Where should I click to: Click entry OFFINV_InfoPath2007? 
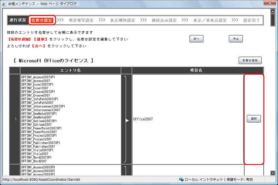[x=37, y=103]
